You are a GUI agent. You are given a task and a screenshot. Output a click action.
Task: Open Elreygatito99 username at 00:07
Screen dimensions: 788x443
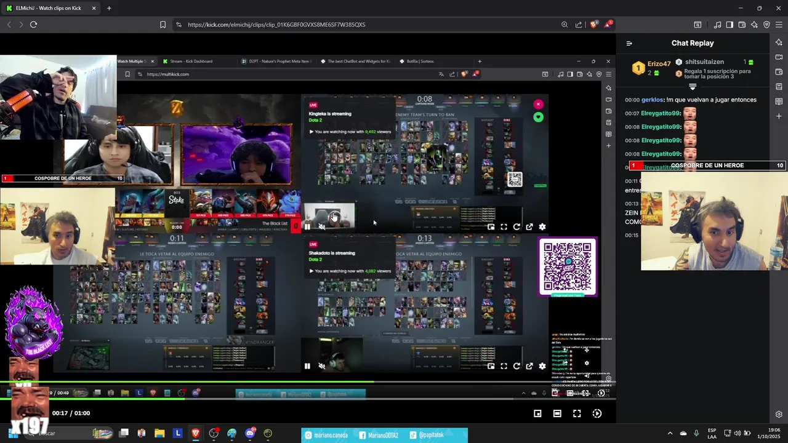tap(661, 113)
